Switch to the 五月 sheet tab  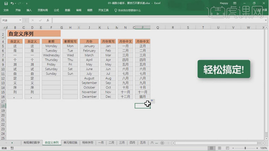click(x=143, y=143)
